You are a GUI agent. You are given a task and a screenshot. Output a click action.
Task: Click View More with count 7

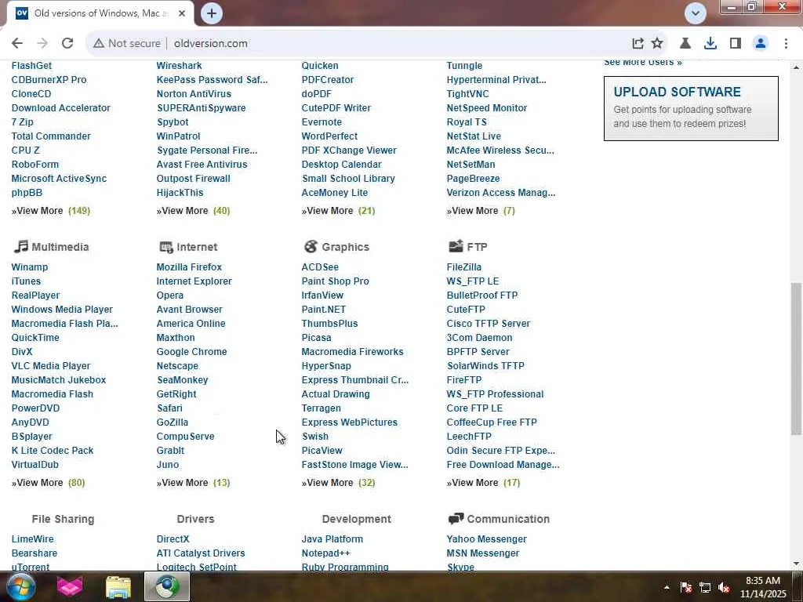pyautogui.click(x=481, y=211)
